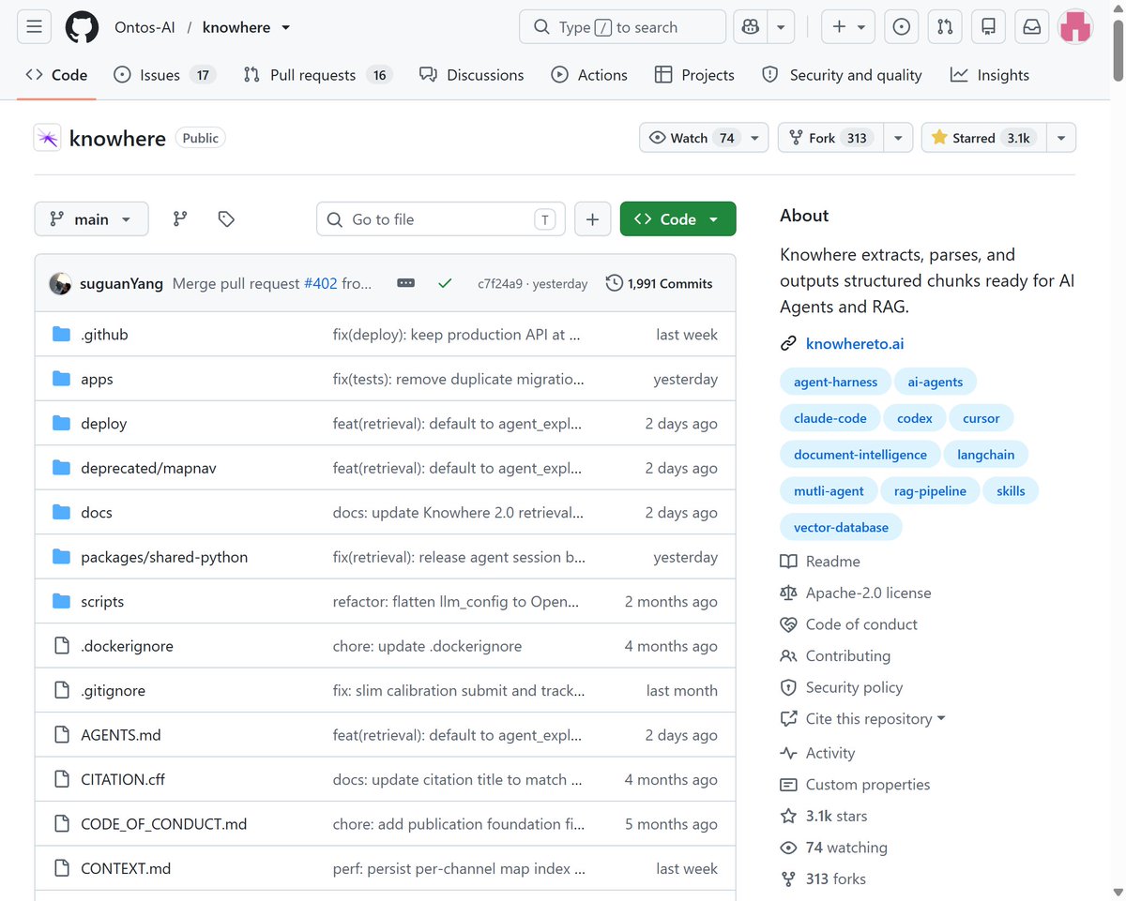Click suguanYang's avatar in commit row
This screenshot has width=1126, height=901.
61,283
